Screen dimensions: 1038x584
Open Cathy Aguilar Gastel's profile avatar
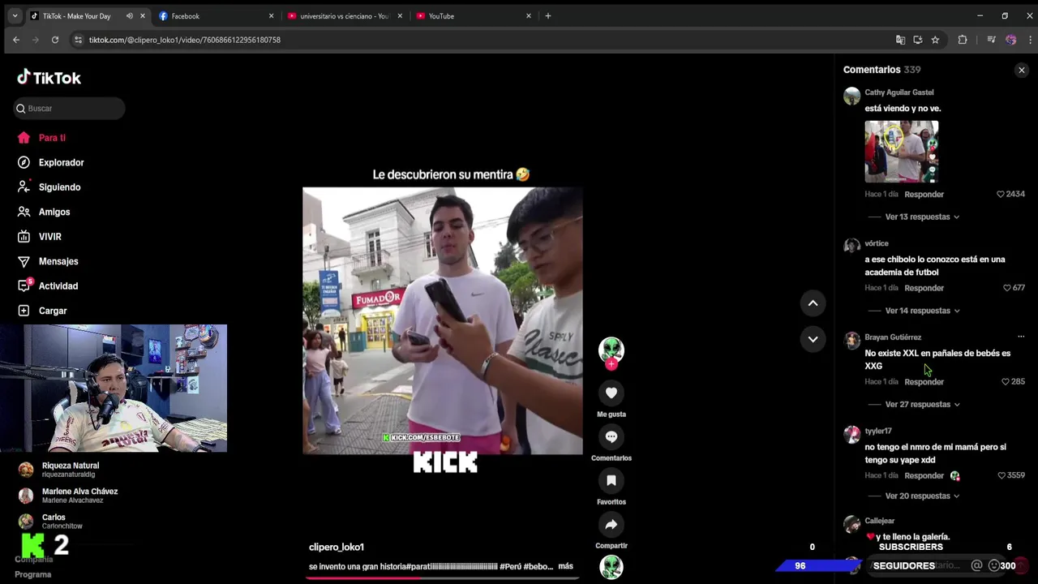point(851,97)
